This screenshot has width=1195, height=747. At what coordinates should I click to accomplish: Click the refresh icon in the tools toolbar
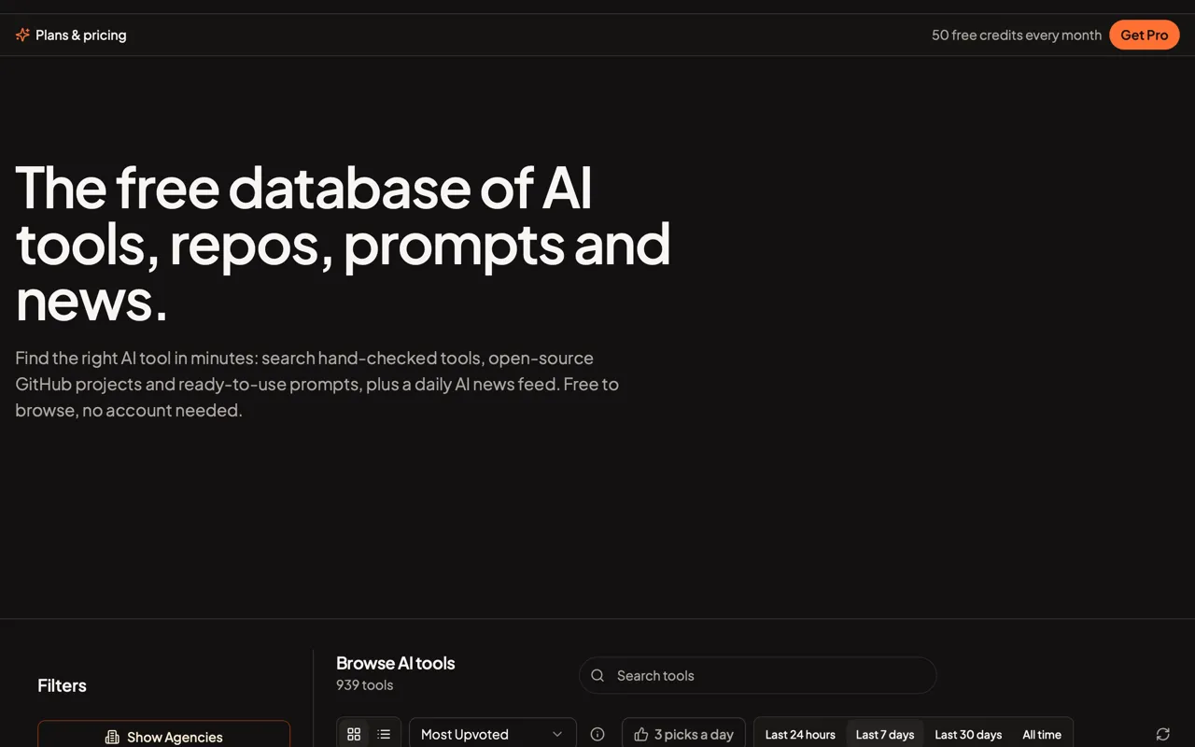(1162, 735)
